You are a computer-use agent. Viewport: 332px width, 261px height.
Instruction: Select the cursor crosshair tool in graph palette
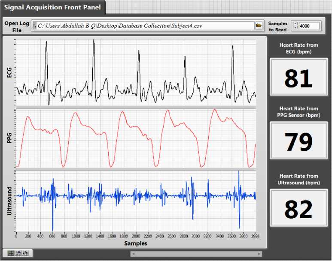pos(11,253)
